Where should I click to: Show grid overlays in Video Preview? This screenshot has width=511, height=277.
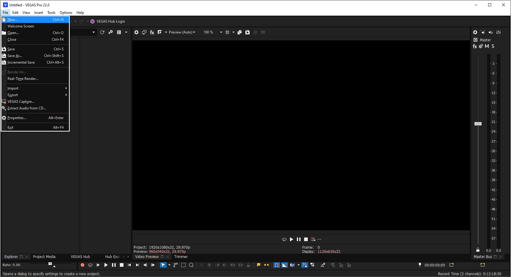pos(227,32)
